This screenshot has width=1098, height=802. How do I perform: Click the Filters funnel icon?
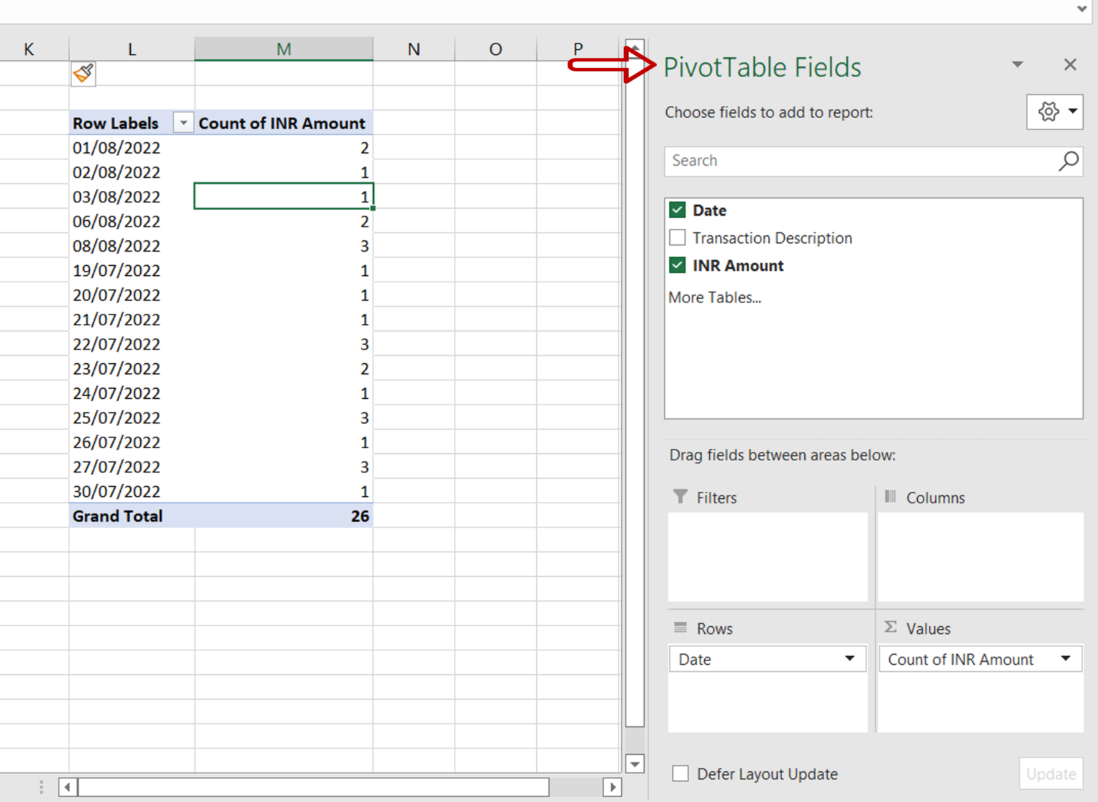coord(678,497)
